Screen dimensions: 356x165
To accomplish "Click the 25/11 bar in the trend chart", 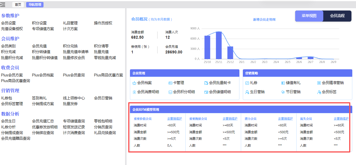I will (x=219, y=45).
